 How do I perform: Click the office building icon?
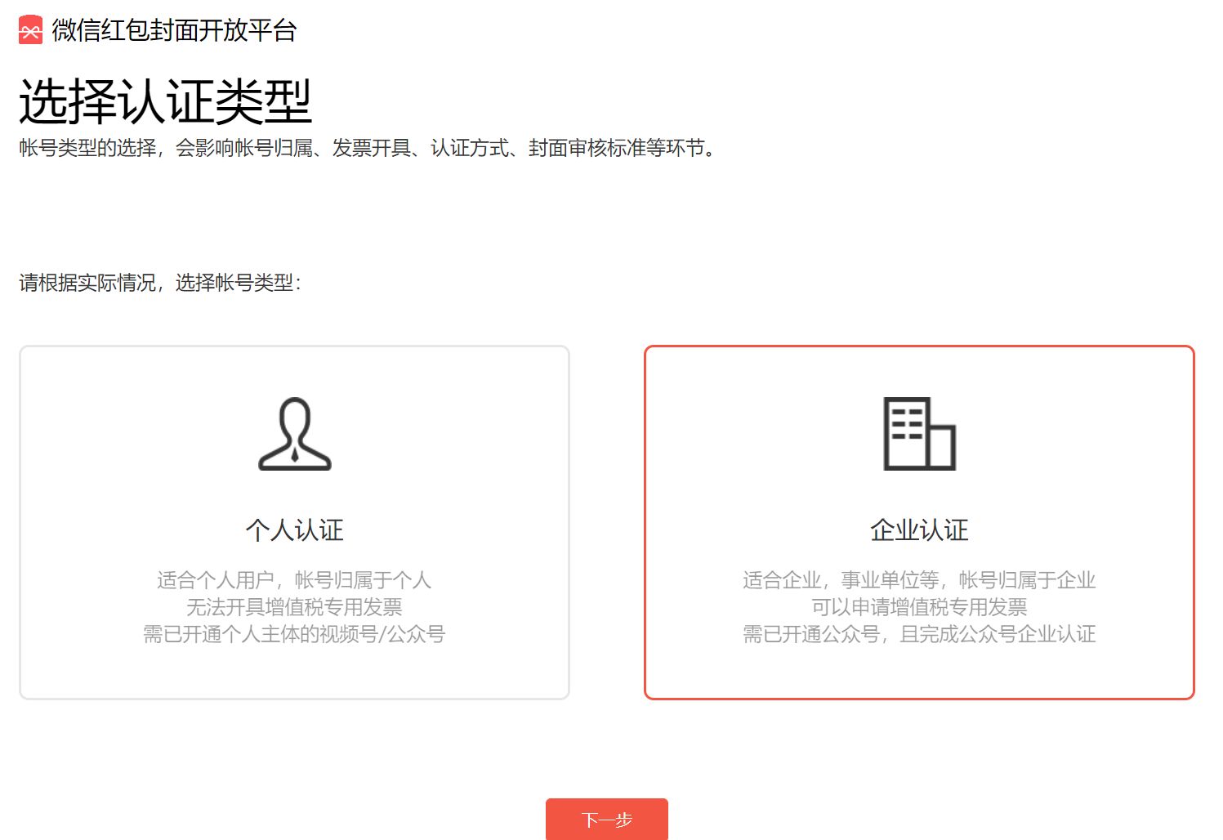(918, 433)
